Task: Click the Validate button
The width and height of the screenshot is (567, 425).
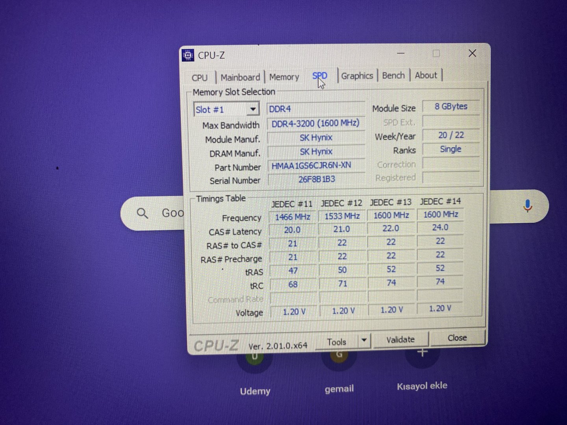Action: tap(400, 339)
